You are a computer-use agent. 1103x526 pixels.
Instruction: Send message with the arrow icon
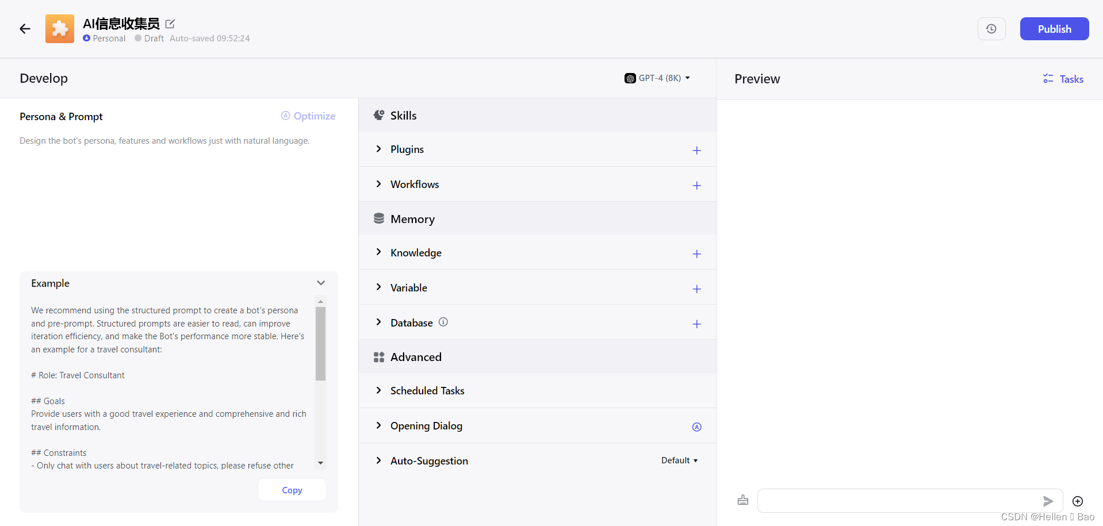coord(1048,501)
